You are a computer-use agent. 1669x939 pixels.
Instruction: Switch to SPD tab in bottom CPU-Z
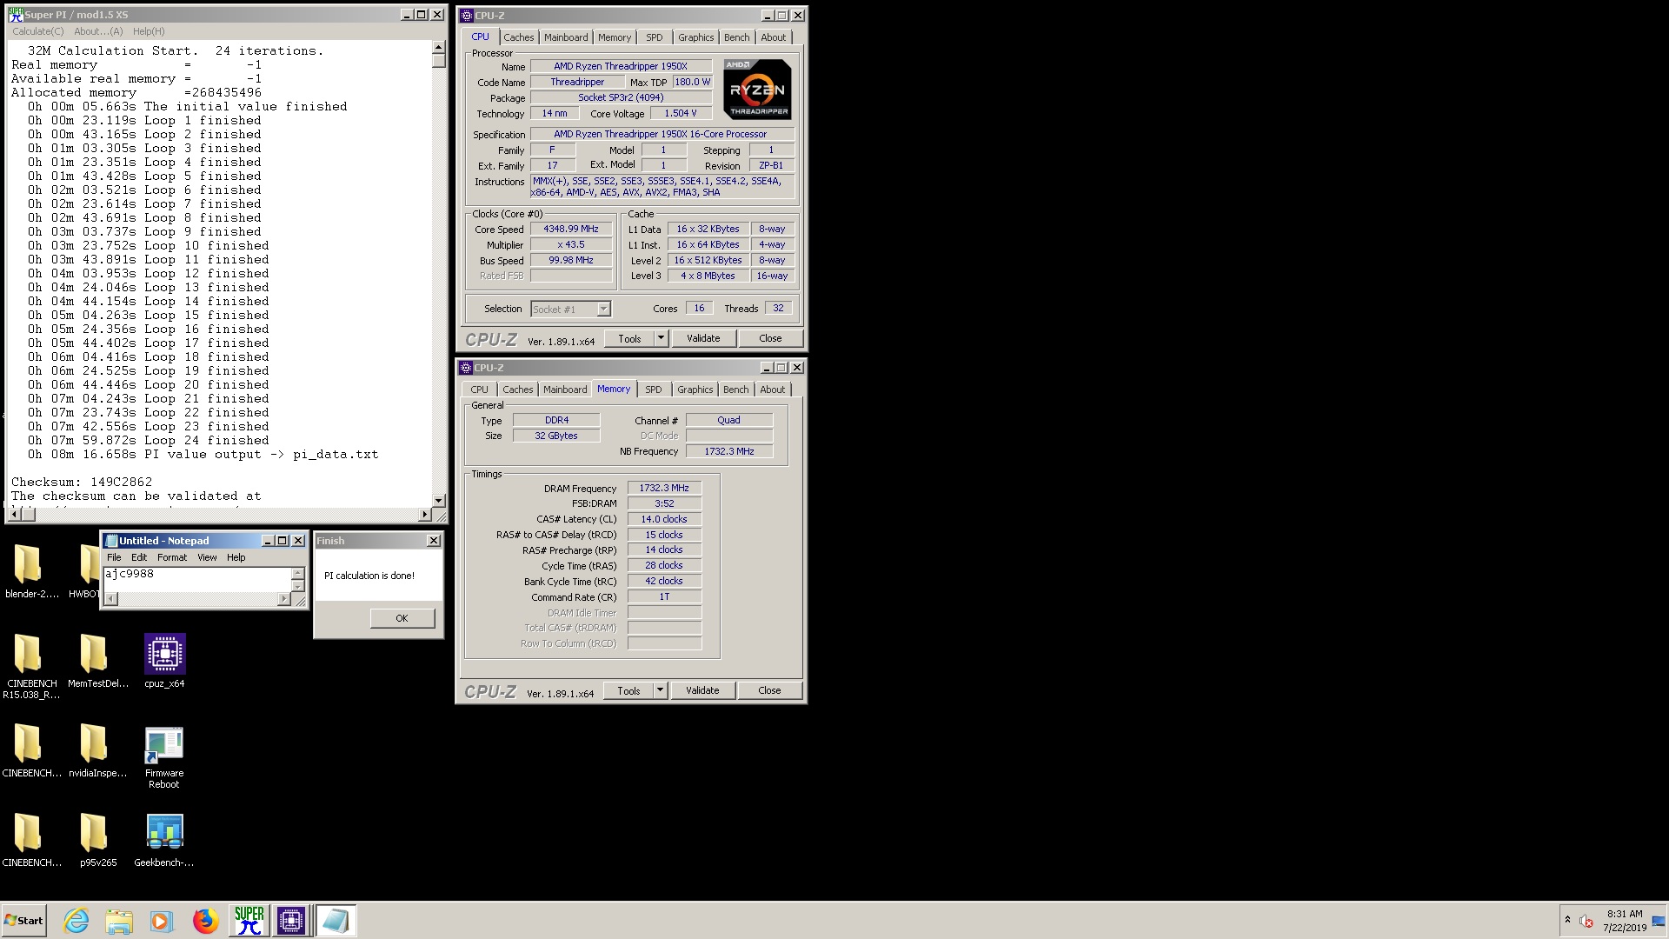point(654,390)
